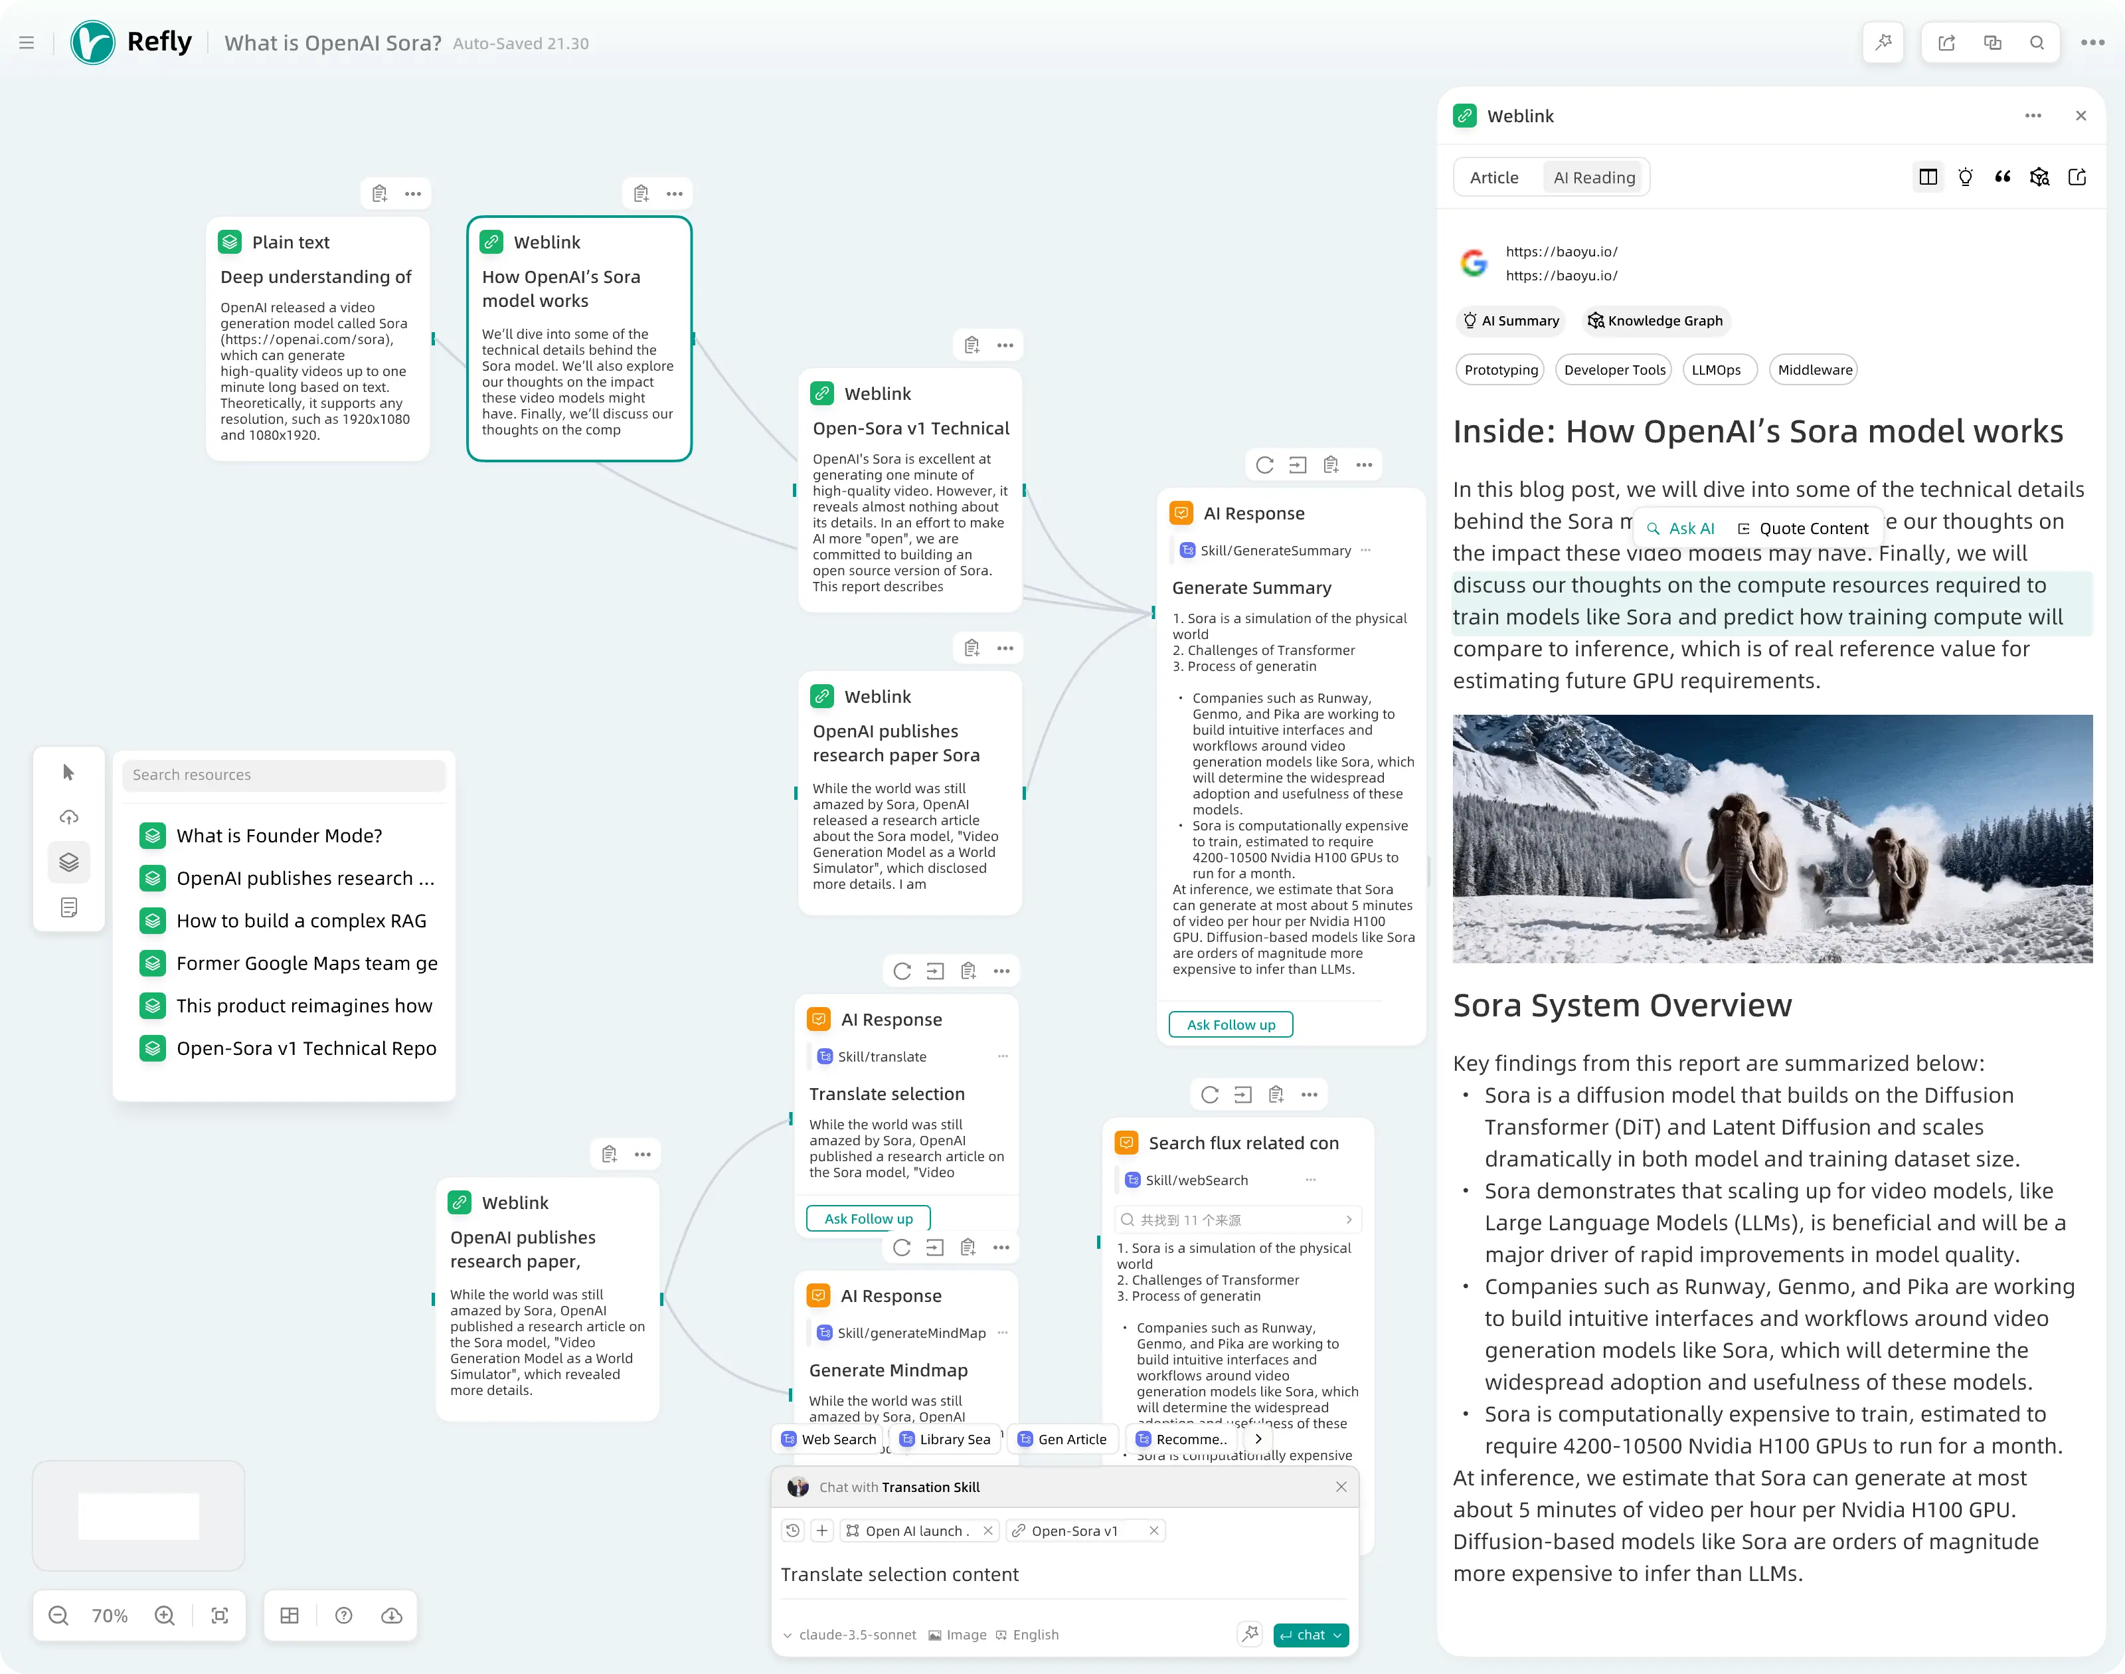The image size is (2125, 1674).
Task: Switch to the Article tab
Action: (1494, 177)
